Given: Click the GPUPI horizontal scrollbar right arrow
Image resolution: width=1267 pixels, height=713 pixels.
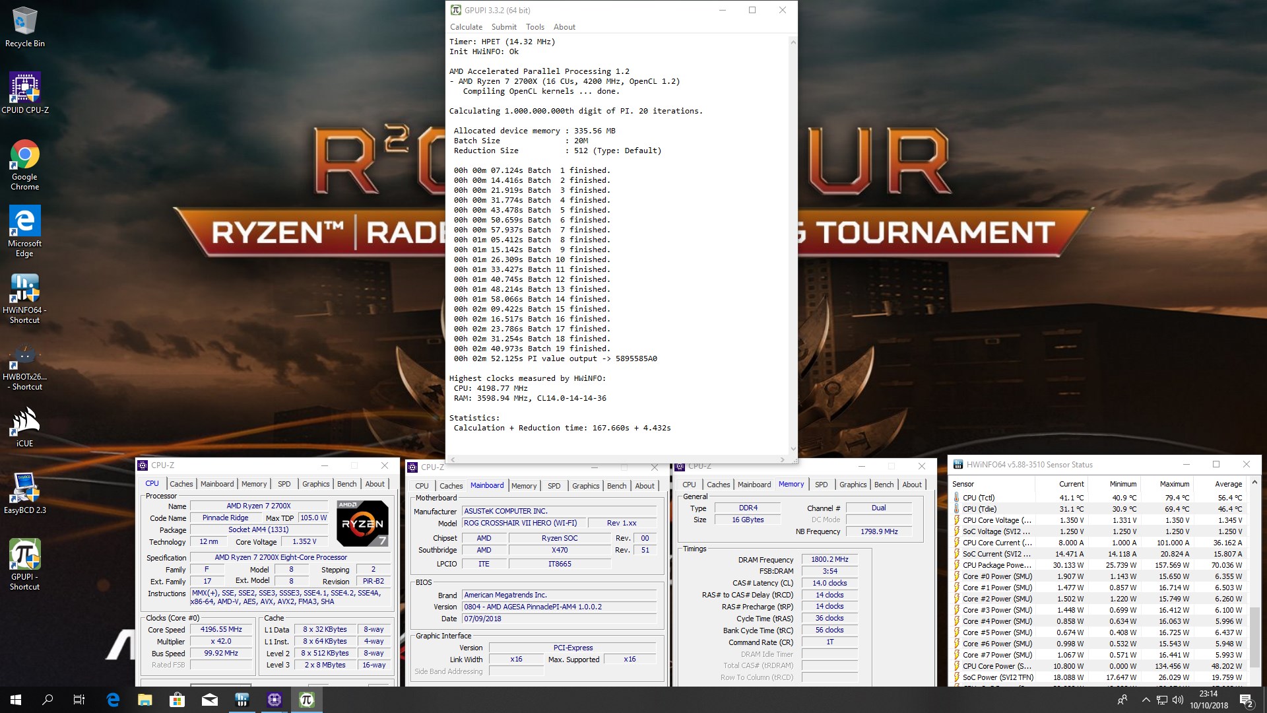Looking at the screenshot, I should point(783,459).
